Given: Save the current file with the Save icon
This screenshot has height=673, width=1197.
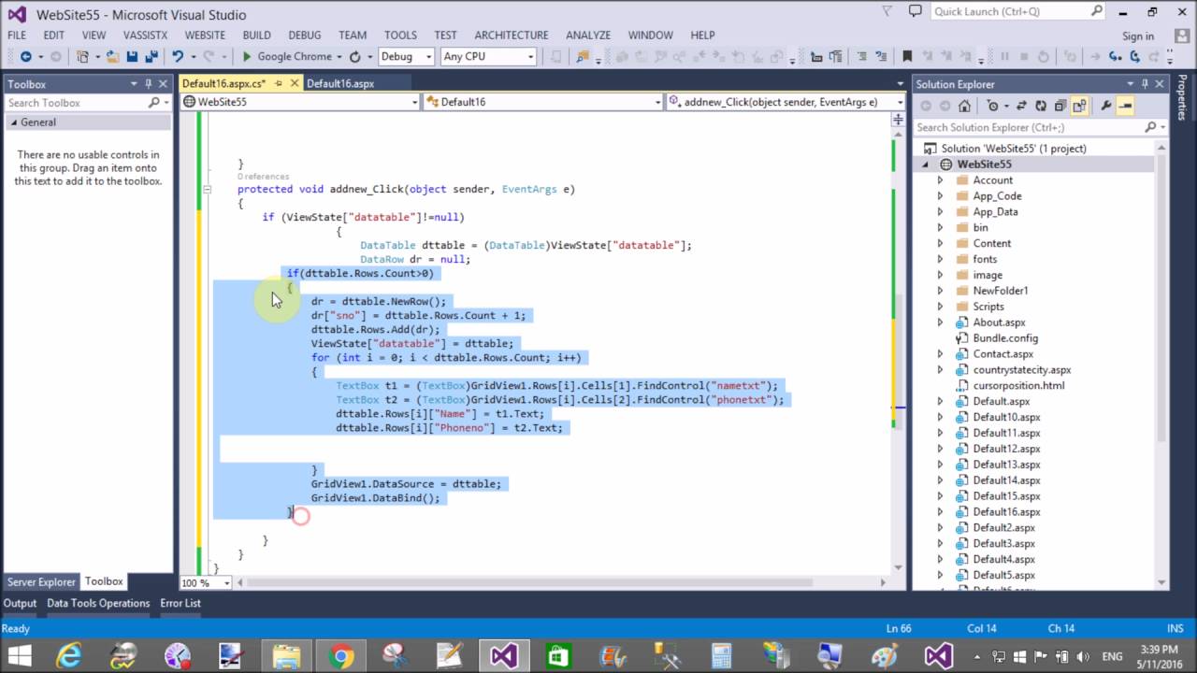Looking at the screenshot, I should pos(132,56).
